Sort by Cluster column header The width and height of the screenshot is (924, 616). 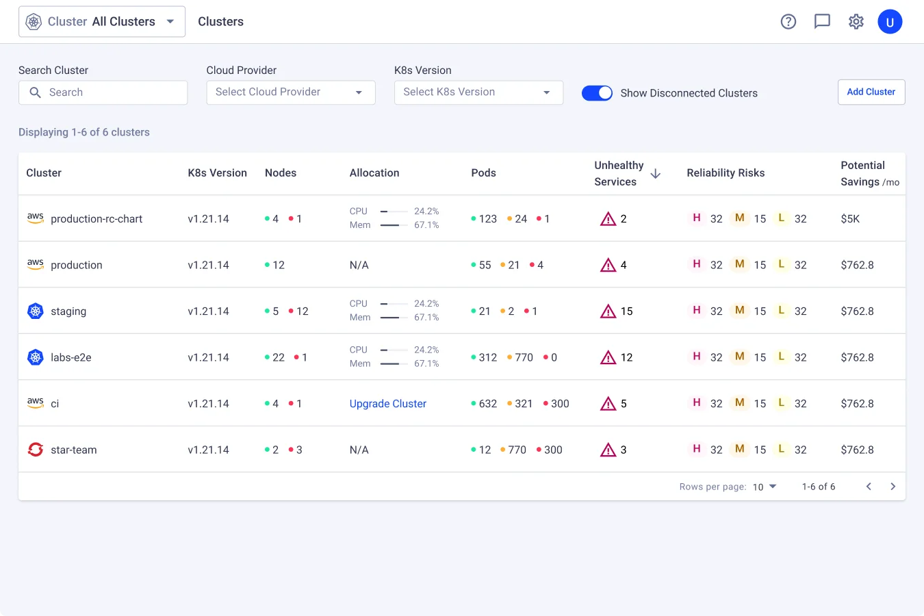(44, 173)
